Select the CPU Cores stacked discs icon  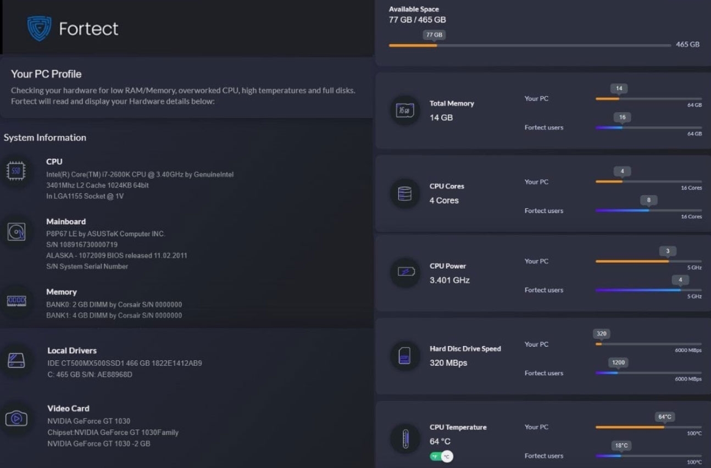click(405, 193)
